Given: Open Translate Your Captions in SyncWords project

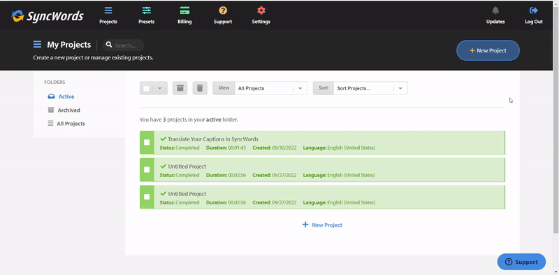Looking at the screenshot, I should (x=213, y=139).
